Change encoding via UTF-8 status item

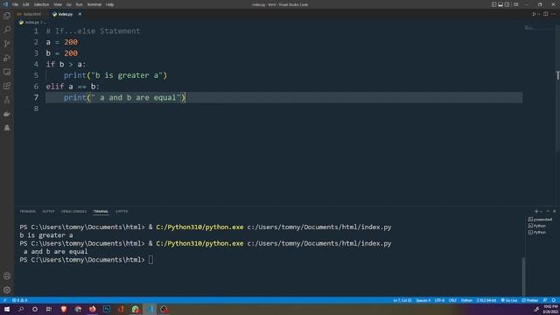(x=439, y=300)
